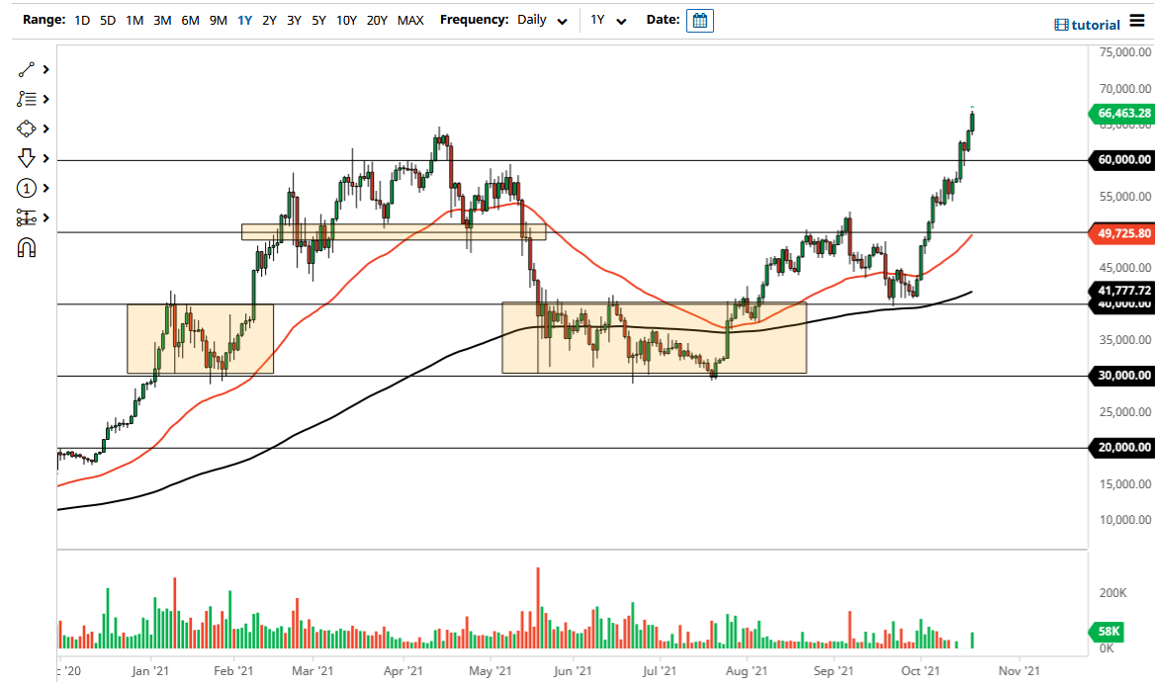Image resolution: width=1159 pixels, height=688 pixels.
Task: Set range to 1M
Action: click(134, 21)
